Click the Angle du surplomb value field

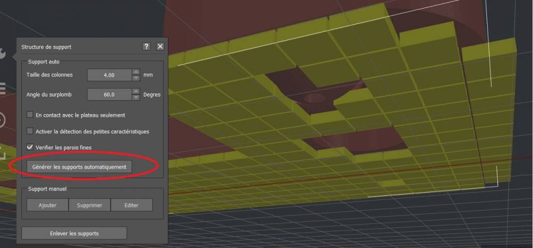click(109, 94)
